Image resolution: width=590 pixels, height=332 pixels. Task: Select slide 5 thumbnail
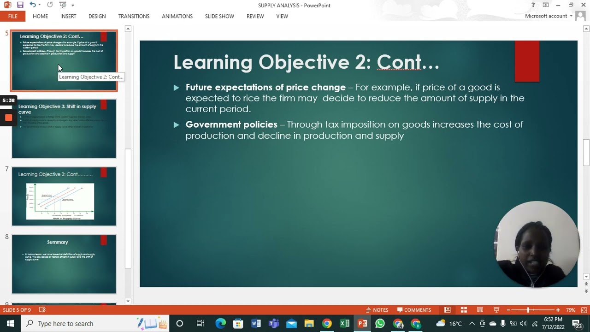pos(64,60)
